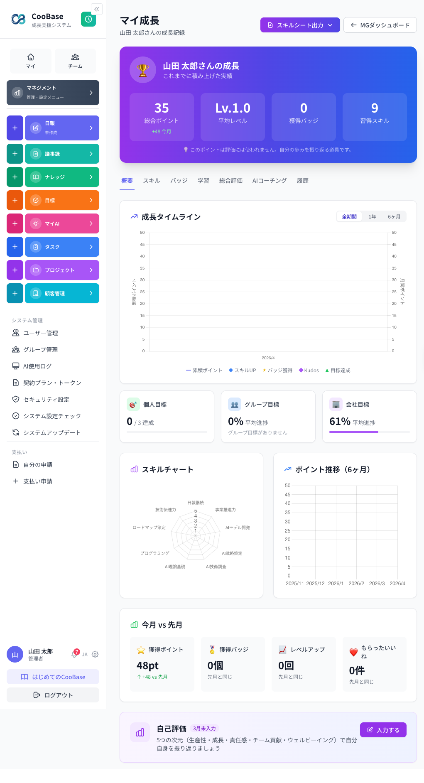
Task: Switch to the スキル tab
Action: pyautogui.click(x=151, y=181)
